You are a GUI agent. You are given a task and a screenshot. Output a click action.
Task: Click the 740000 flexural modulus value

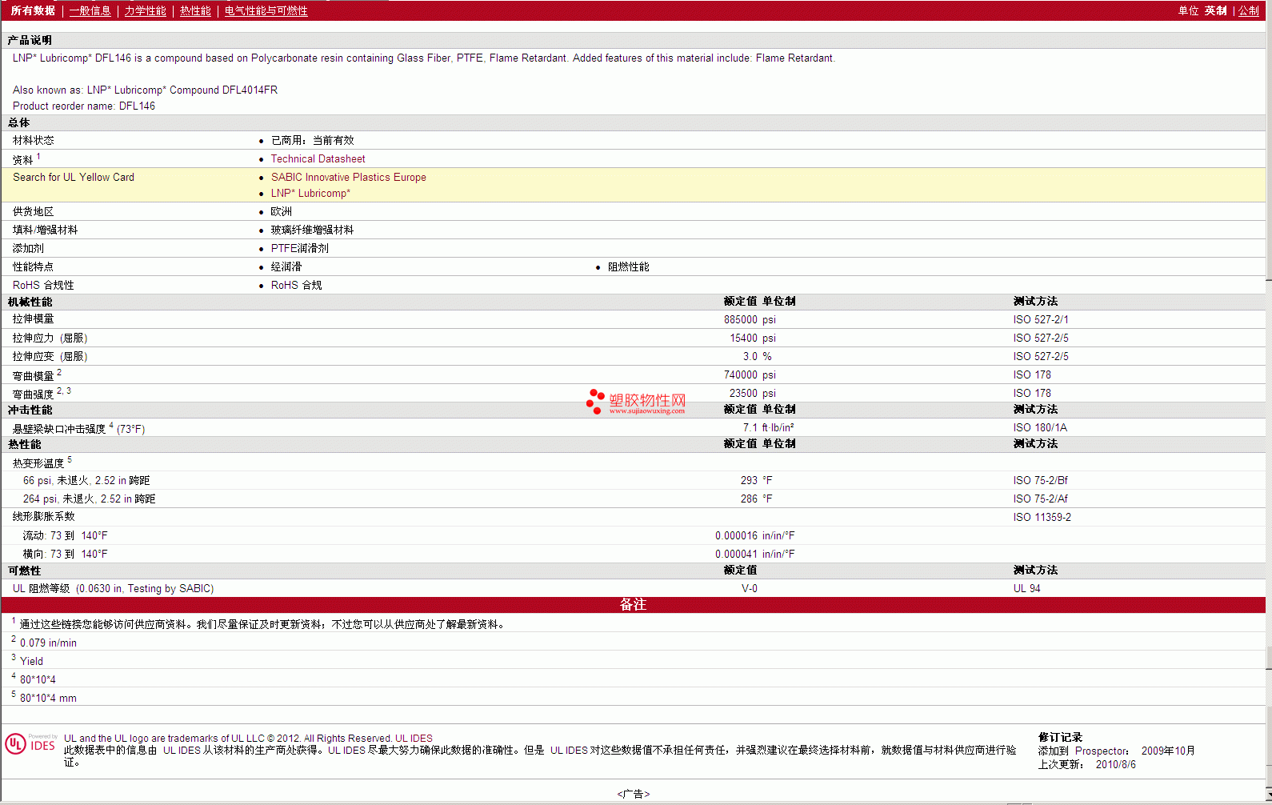point(740,374)
